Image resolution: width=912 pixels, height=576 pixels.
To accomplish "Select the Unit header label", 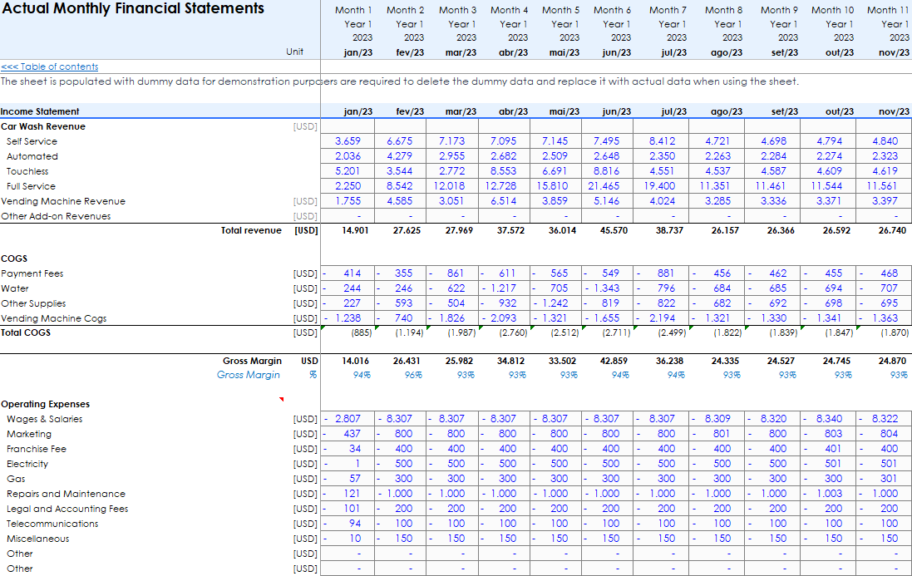I will pyautogui.click(x=294, y=52).
